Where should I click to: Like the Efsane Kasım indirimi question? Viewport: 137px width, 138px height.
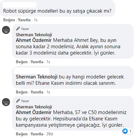click(x=22, y=92)
